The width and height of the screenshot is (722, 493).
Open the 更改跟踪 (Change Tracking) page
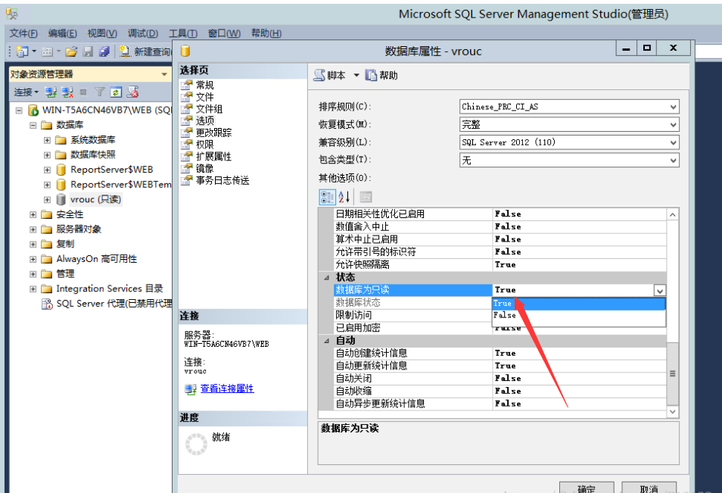(x=213, y=133)
